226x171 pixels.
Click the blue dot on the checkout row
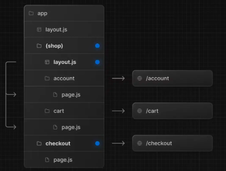pyautogui.click(x=97, y=143)
